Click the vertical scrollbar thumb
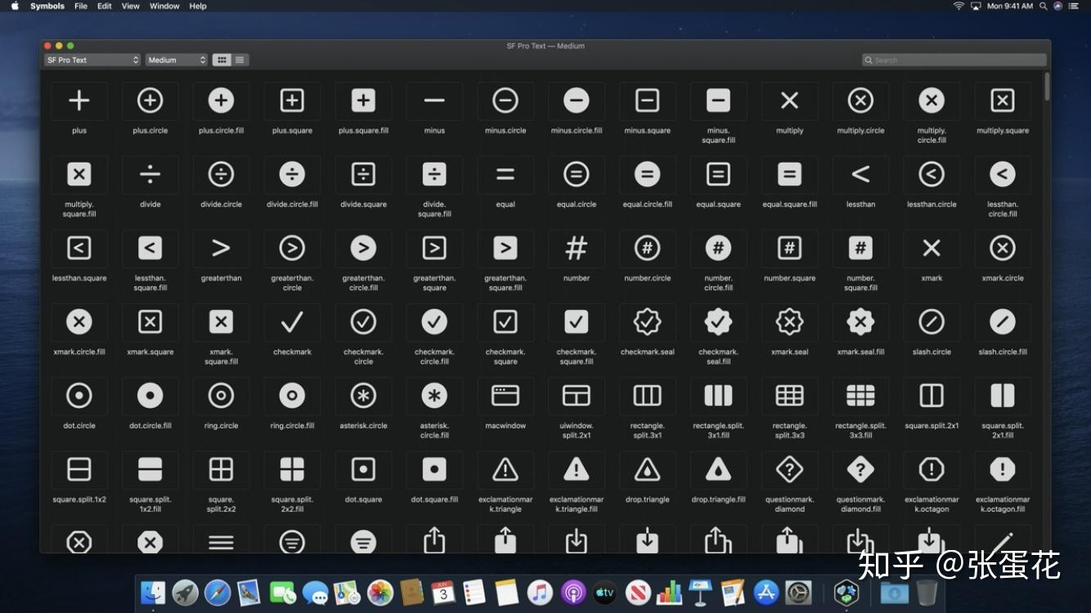 1047,87
